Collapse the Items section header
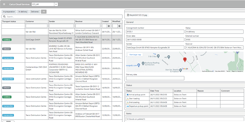The height and width of the screenshot is (122, 245). pyautogui.click(x=184, y=113)
